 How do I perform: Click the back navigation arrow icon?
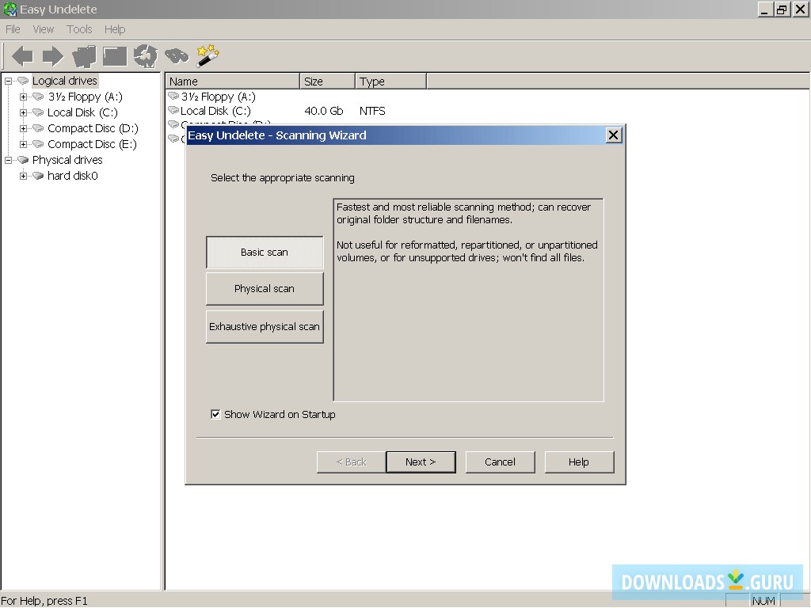tap(21, 55)
